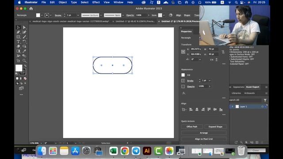Switch to medical-logo webp document tab
Screen dimensions: 283x159
[x=71, y=21]
